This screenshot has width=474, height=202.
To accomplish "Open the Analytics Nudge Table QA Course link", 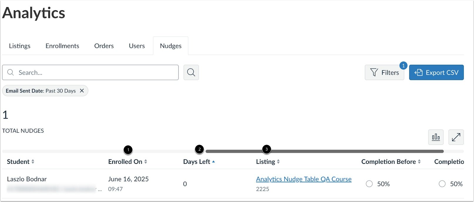I will 304,179.
